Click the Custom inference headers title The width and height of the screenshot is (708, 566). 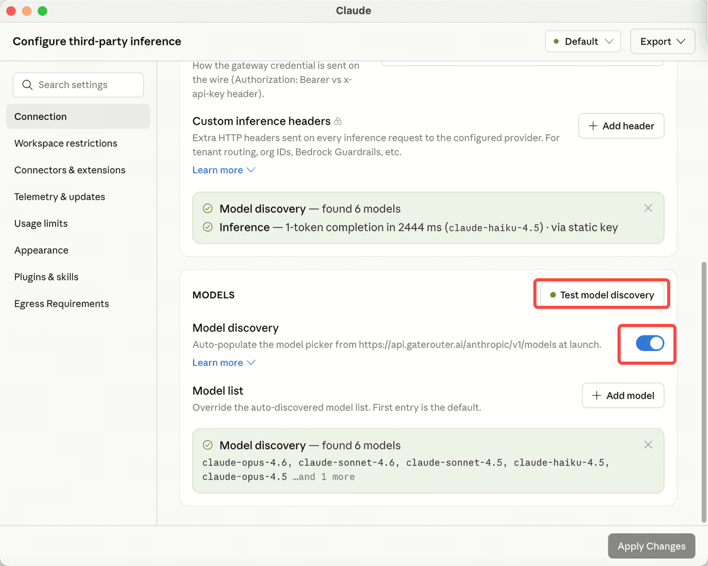click(261, 121)
